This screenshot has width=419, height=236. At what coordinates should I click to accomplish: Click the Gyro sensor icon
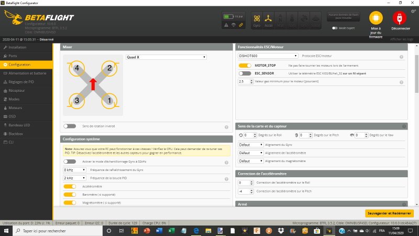(x=257, y=18)
